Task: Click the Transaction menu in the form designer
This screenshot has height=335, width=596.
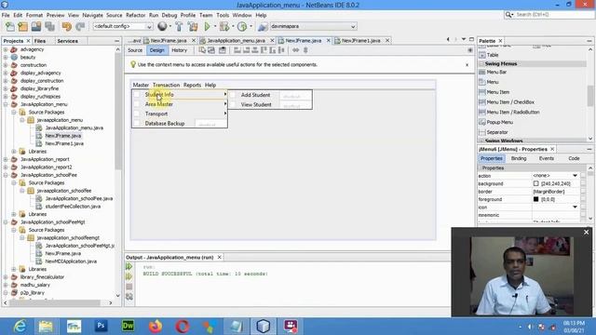Action: 166,85
